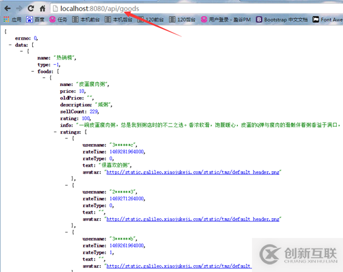
Task: Collapse the first object under data
Action: [21, 51]
